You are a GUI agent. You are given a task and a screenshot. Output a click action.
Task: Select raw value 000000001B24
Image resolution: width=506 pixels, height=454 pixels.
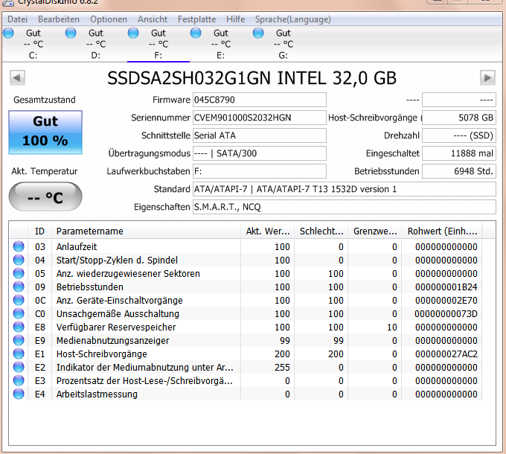click(x=446, y=287)
